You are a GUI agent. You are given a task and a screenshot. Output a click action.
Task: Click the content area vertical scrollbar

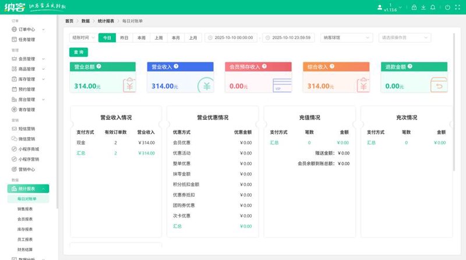point(454,102)
